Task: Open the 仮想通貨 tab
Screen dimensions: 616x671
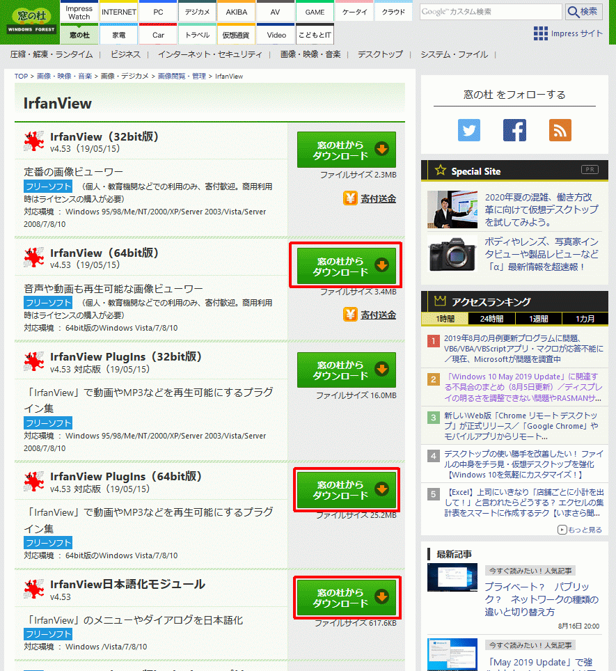Action: pyautogui.click(x=237, y=35)
